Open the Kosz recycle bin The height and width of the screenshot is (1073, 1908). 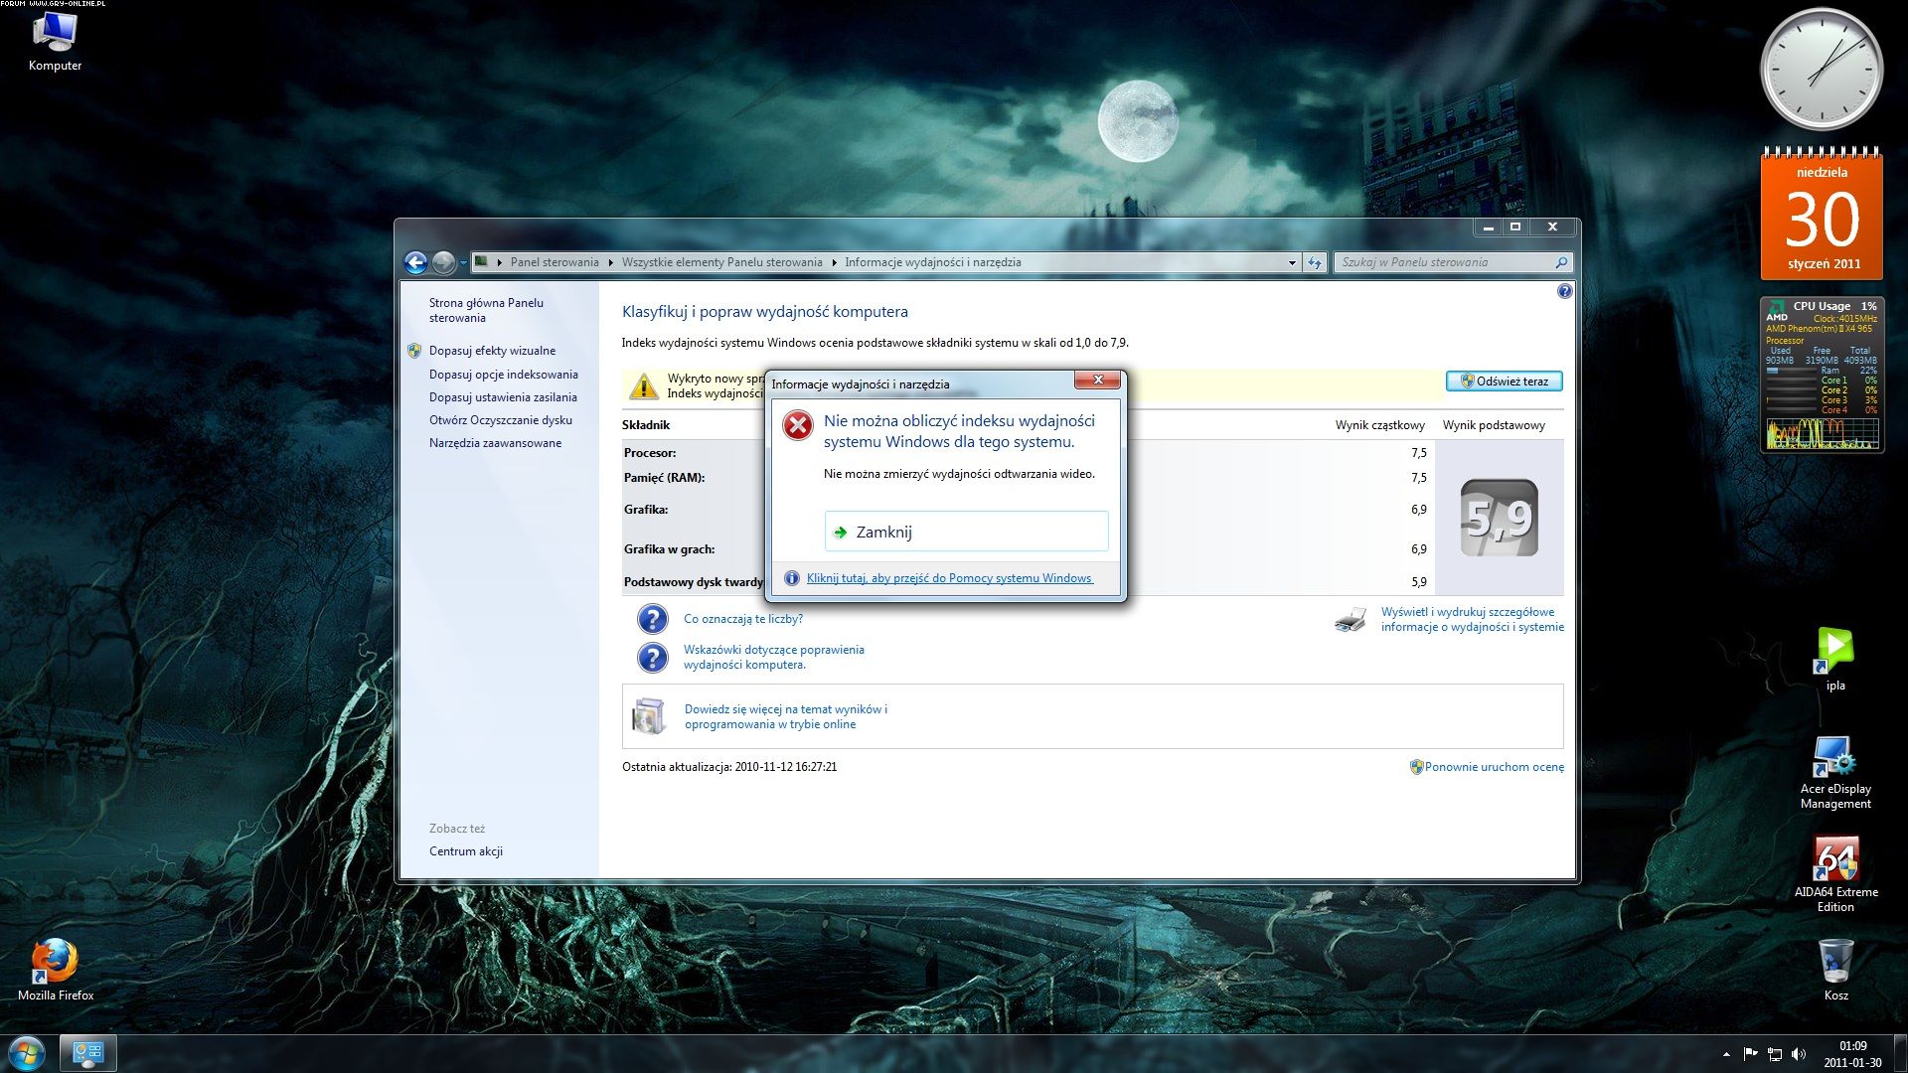tap(1835, 970)
